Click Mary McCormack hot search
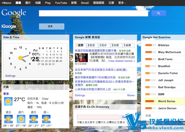The width and height of the screenshot is (185, 132). 169,52
